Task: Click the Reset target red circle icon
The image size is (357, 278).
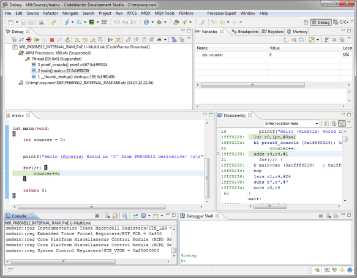Action: (29, 40)
